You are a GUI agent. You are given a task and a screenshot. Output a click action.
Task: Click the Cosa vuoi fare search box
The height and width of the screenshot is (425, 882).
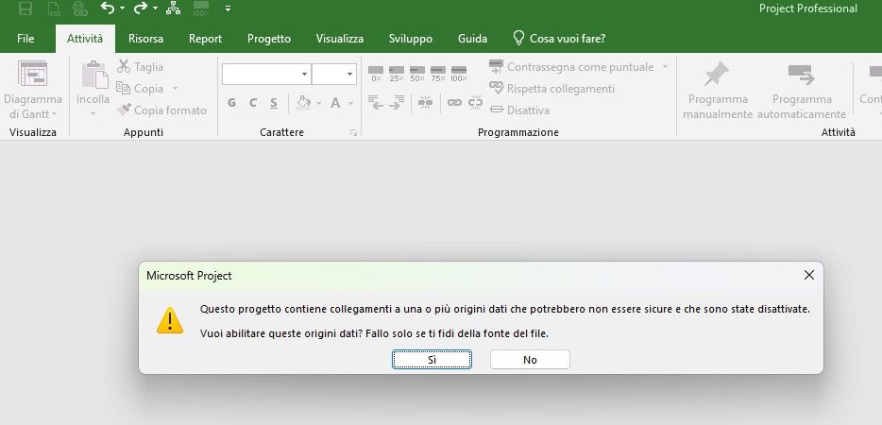coord(559,39)
